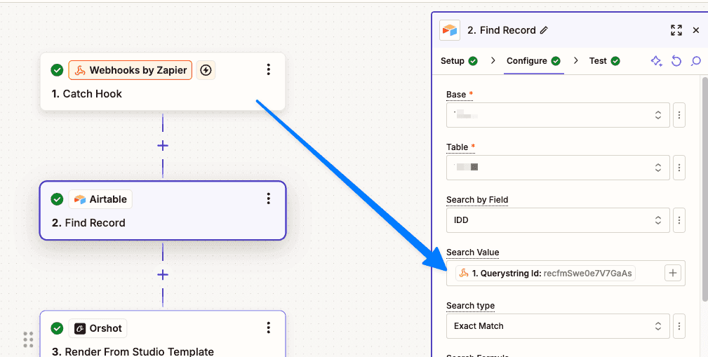Add step between Find Record and Orshot

[x=163, y=275]
